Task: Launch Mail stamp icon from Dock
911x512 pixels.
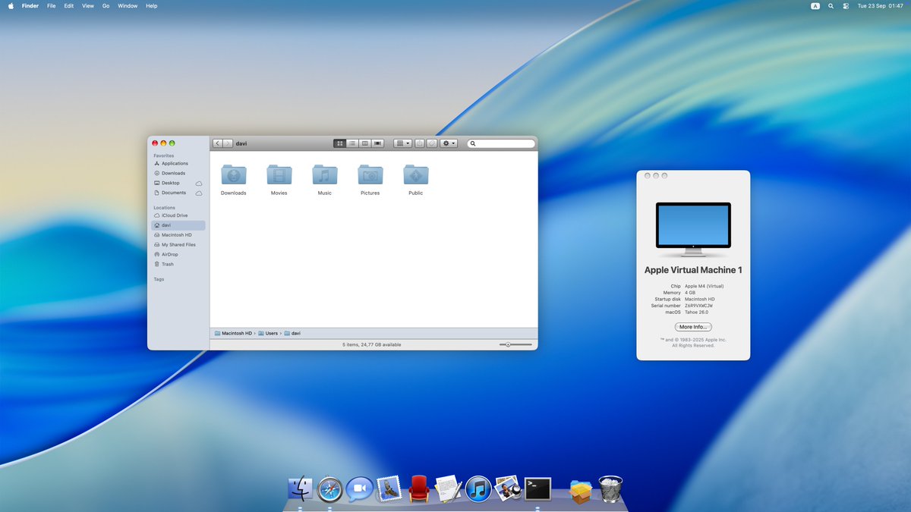Action: [x=389, y=488]
